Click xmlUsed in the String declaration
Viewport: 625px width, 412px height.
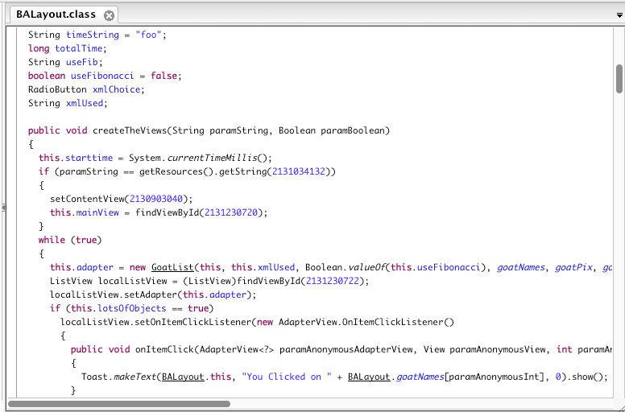pos(85,103)
